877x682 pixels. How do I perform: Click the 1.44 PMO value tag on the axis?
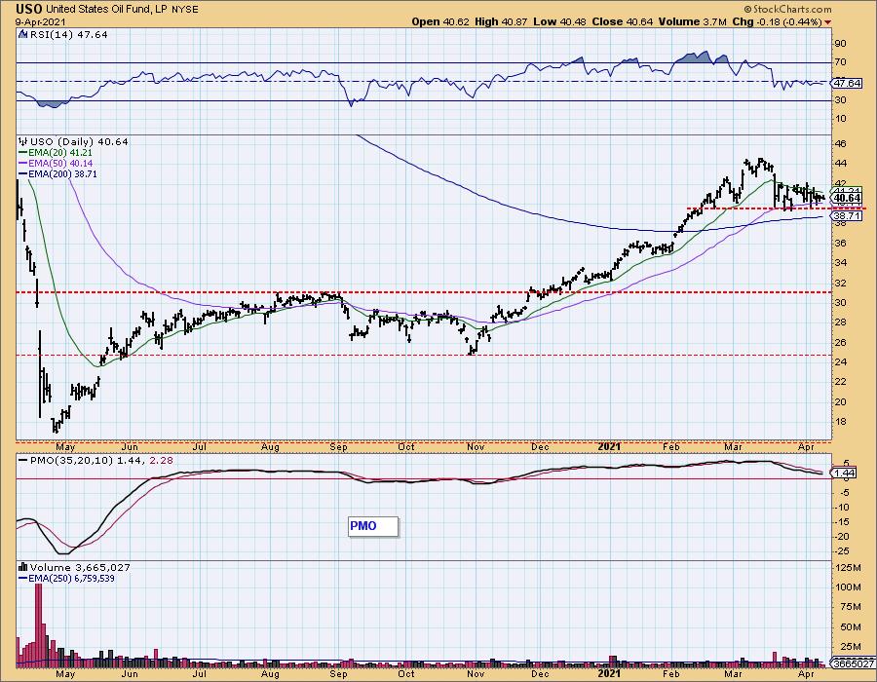tap(845, 474)
